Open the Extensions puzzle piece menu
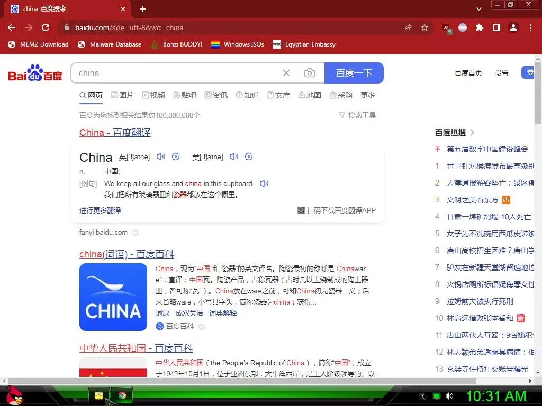Viewport: 542px width, 406px height. tap(479, 27)
